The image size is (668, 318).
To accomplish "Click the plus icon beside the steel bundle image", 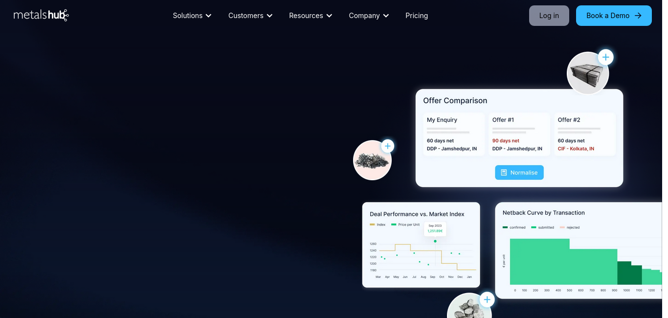I will [605, 57].
